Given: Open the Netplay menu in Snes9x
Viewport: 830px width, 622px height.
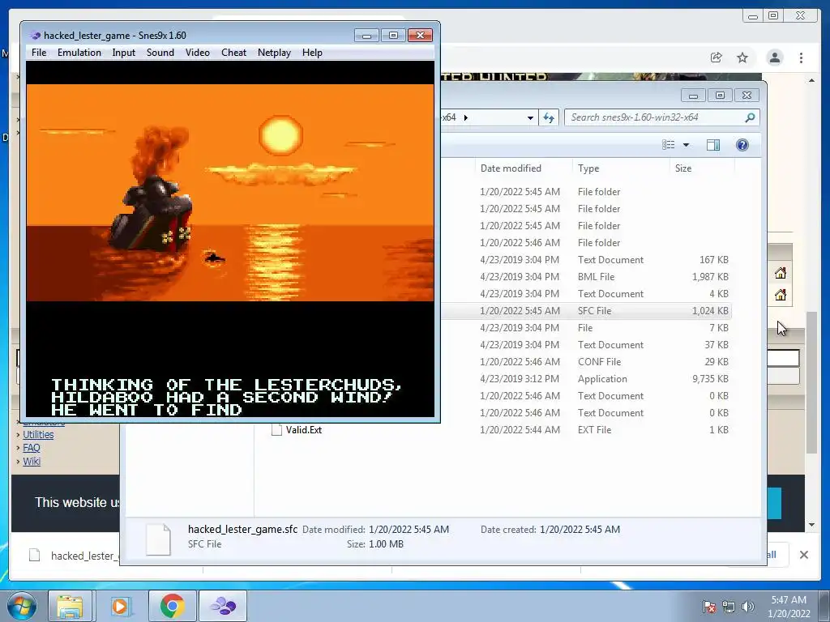Looking at the screenshot, I should pyautogui.click(x=274, y=53).
